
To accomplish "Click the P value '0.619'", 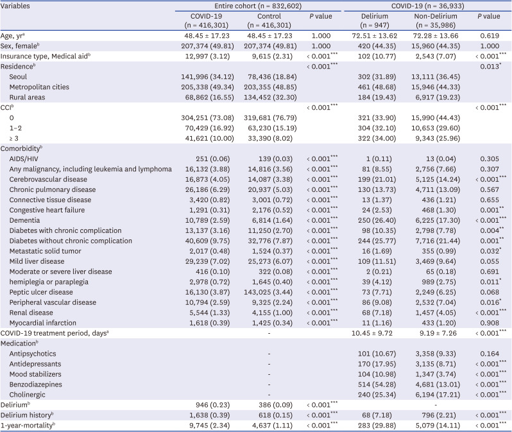I will [x=490, y=36].
